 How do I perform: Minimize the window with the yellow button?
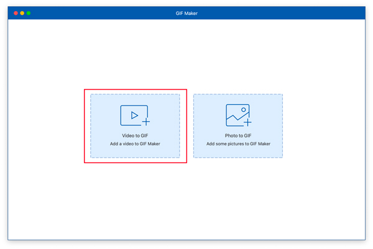[22, 13]
